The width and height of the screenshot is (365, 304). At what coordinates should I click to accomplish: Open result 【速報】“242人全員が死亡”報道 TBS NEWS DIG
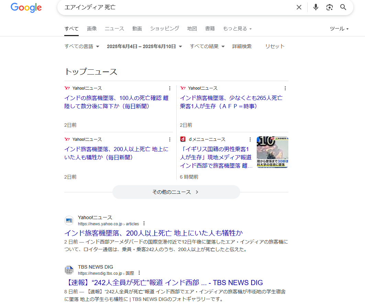coord(164,283)
